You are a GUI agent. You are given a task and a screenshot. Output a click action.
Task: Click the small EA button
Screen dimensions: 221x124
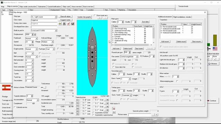[114, 112]
